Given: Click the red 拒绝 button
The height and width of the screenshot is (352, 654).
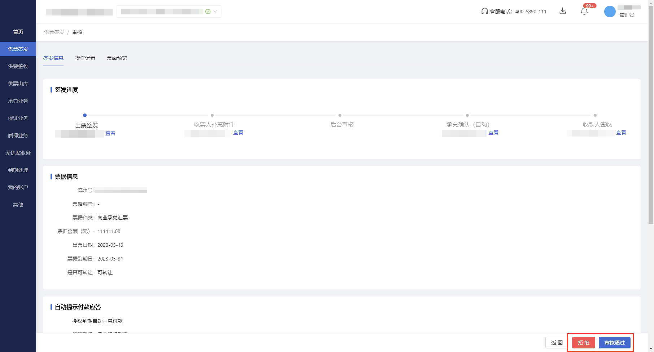Looking at the screenshot, I should (583, 343).
